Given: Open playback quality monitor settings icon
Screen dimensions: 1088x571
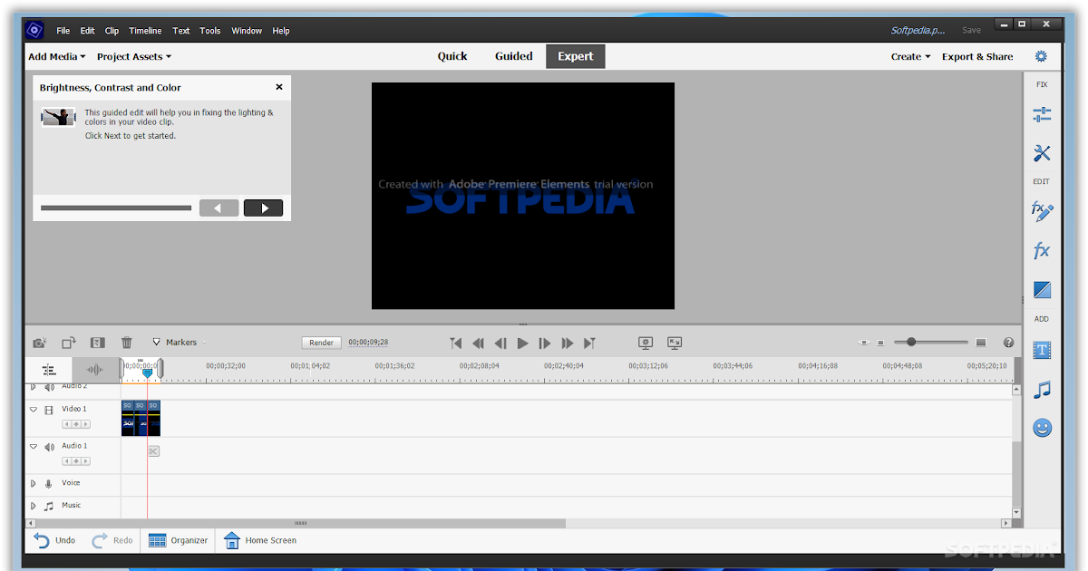Looking at the screenshot, I should 646,343.
